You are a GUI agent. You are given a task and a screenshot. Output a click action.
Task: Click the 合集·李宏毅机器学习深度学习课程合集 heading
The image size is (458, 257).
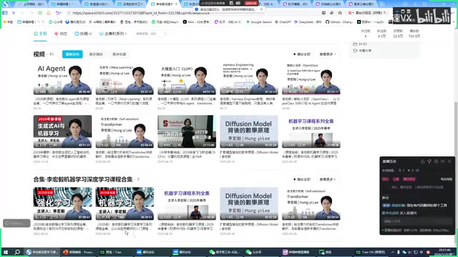coord(83,179)
